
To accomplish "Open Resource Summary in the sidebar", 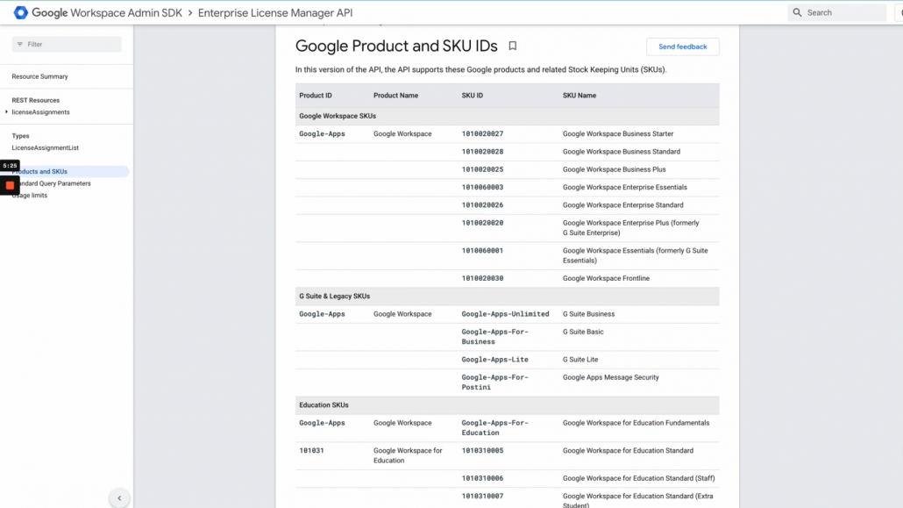I will click(39, 76).
